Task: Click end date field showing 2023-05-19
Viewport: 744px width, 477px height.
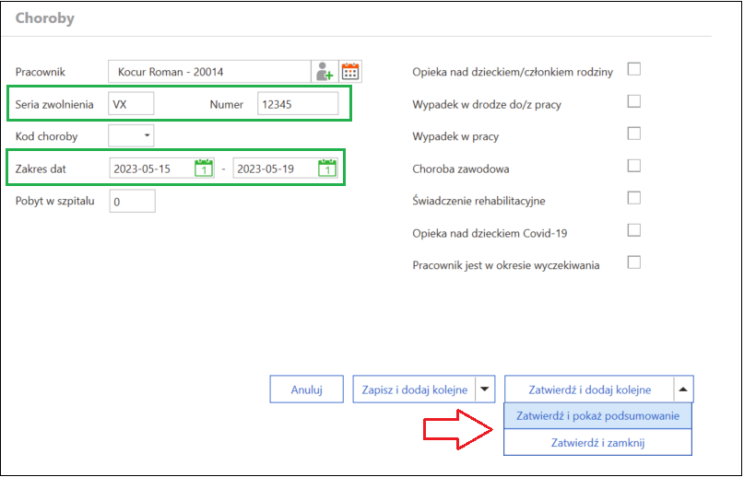Action: 285,169
